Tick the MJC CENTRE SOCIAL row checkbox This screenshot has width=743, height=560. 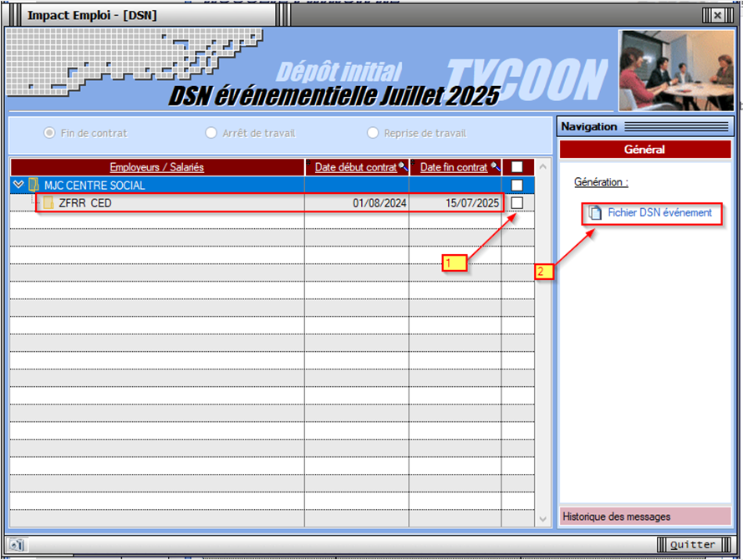click(x=517, y=185)
